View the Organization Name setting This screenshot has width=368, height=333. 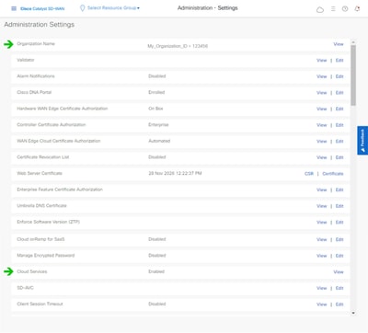tap(339, 44)
